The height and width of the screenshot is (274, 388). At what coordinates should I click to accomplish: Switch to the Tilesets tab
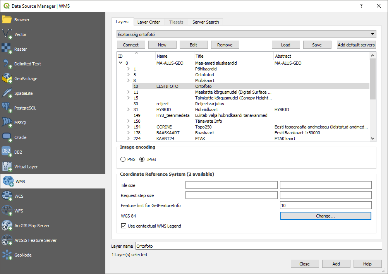coord(176,22)
